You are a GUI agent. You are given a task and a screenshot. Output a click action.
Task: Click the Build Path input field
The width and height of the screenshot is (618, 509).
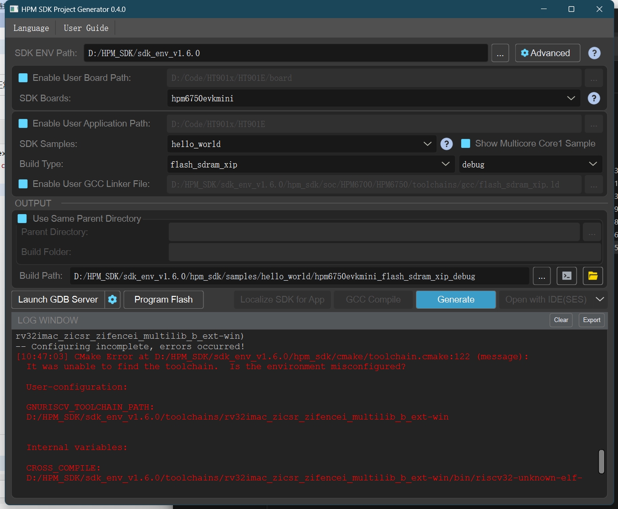pos(299,276)
